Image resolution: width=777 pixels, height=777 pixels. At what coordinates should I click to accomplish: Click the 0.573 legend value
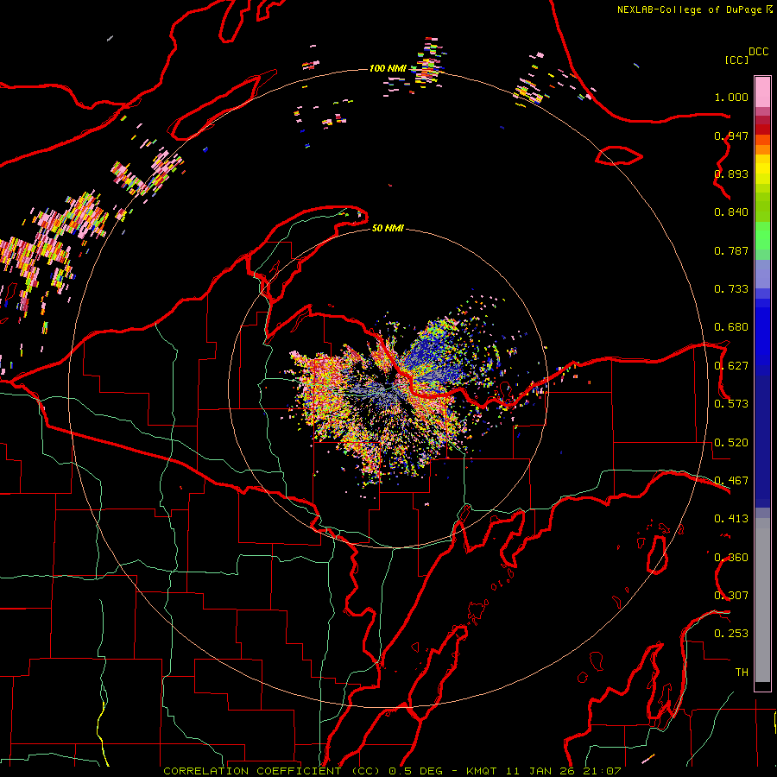(731, 404)
